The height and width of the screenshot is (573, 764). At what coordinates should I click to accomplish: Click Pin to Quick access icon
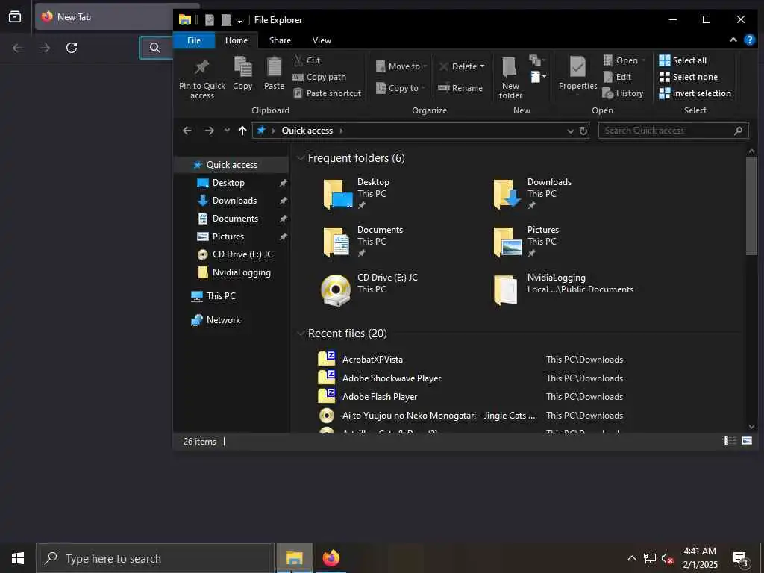(x=201, y=67)
